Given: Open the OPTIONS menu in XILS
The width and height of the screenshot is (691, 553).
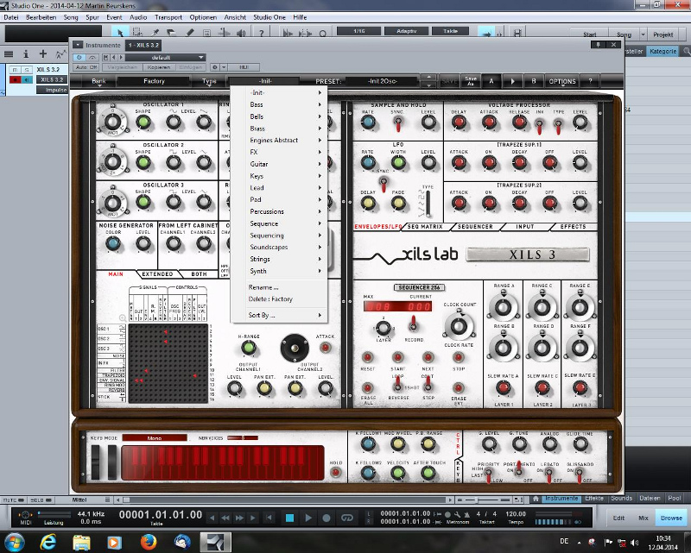Looking at the screenshot, I should [562, 81].
